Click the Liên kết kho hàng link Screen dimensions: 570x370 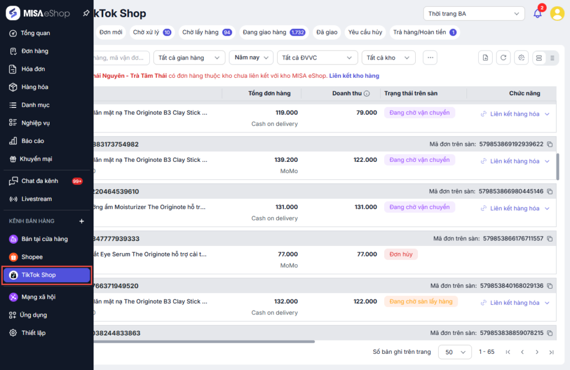pyautogui.click(x=354, y=76)
